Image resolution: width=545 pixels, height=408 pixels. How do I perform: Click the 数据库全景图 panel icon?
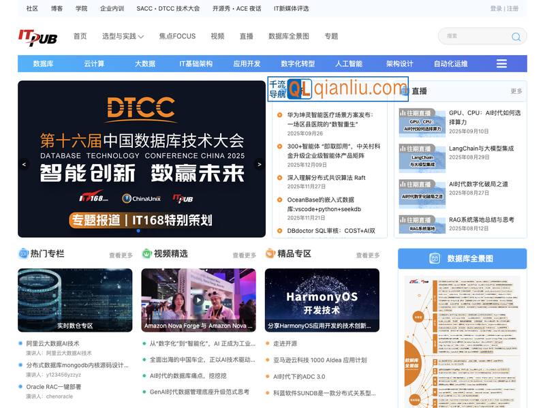435,257
